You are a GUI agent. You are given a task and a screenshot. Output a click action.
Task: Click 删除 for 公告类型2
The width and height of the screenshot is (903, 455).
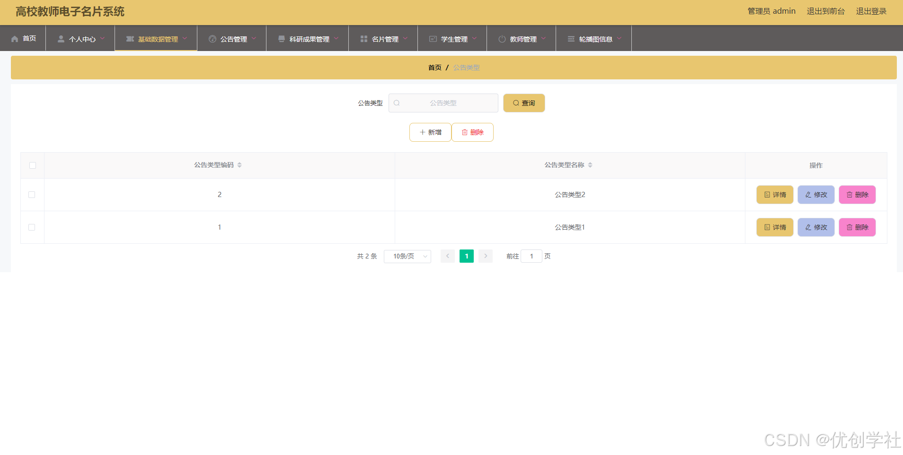pyautogui.click(x=857, y=195)
